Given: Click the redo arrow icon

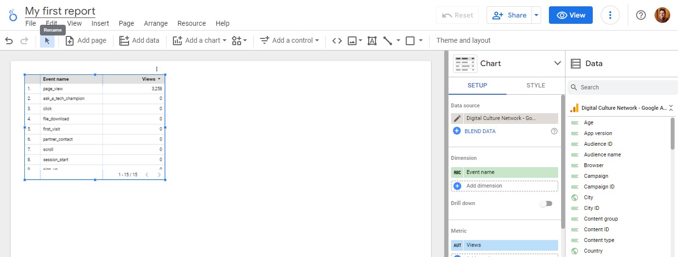Looking at the screenshot, I should 24,41.
